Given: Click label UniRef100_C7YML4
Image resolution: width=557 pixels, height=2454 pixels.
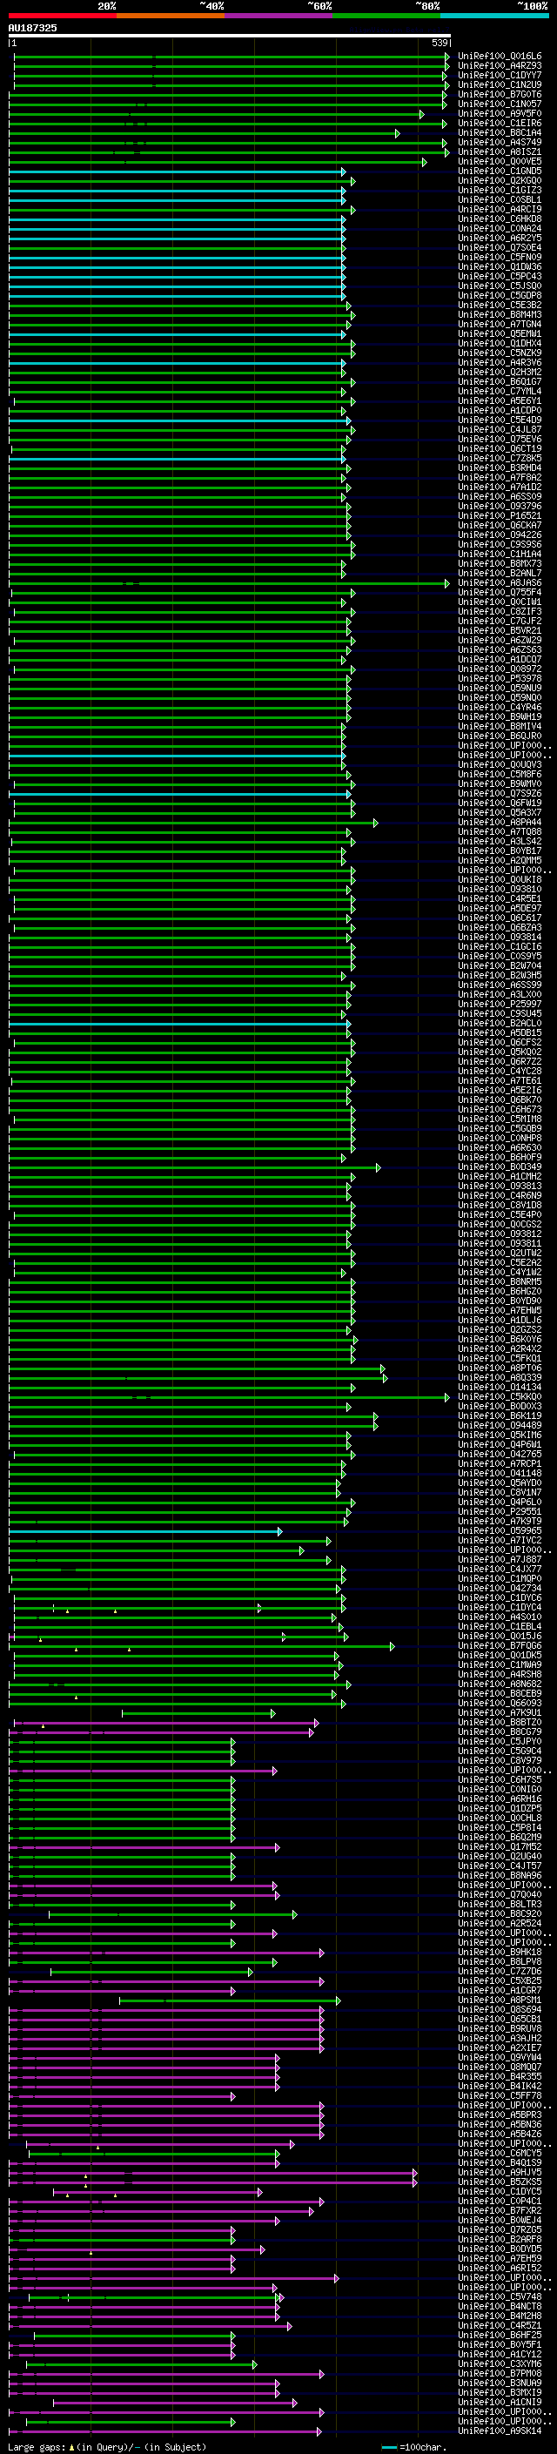Looking at the screenshot, I should click(x=500, y=392).
